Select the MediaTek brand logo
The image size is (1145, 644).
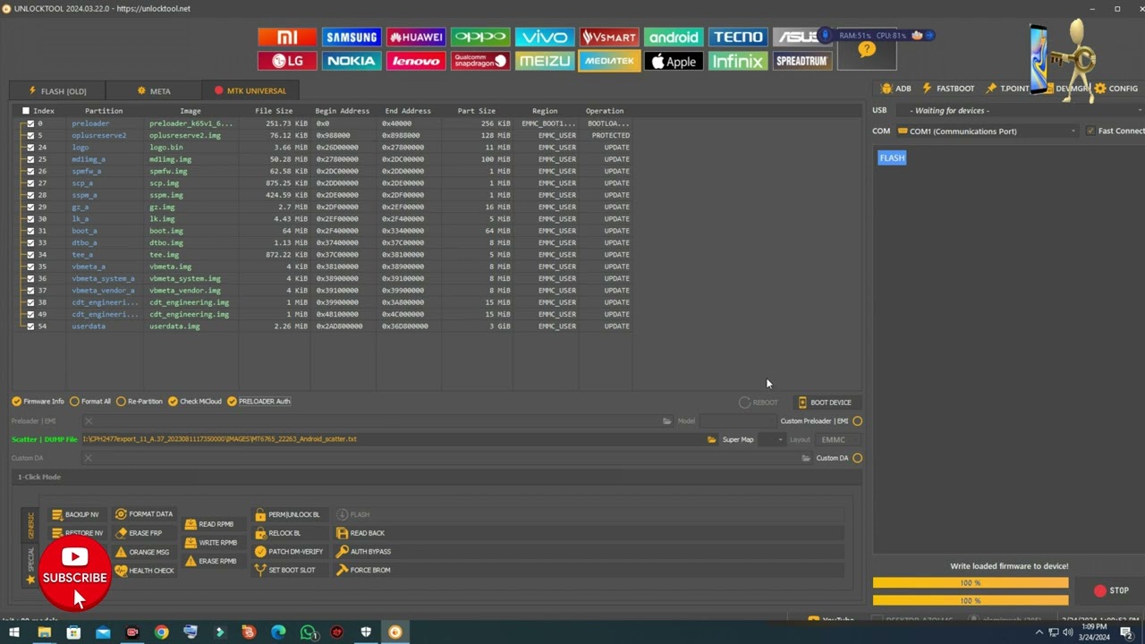coord(609,61)
